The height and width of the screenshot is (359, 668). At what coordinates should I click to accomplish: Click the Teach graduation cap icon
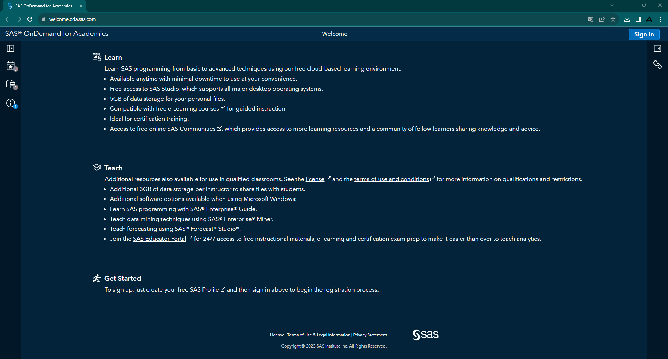click(97, 167)
